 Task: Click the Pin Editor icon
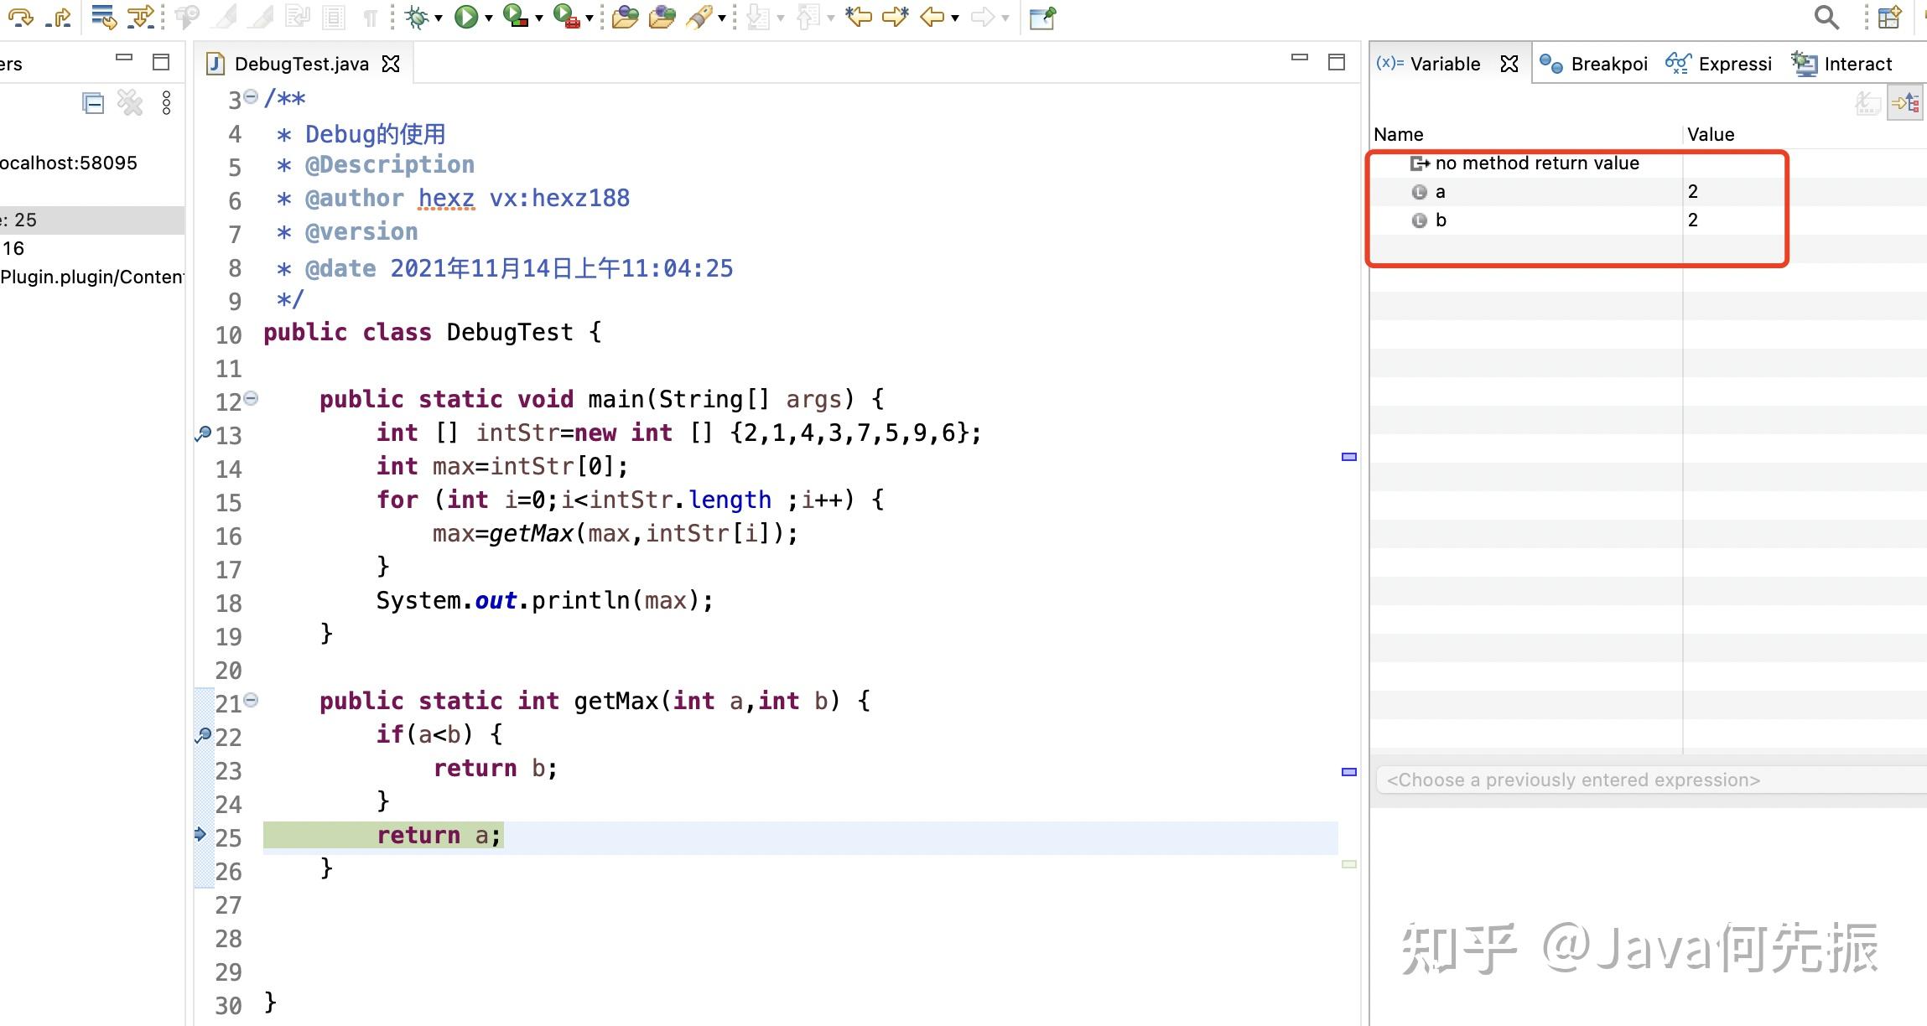[1042, 18]
